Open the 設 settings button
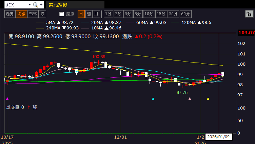The height and width of the screenshot is (144, 255). (x=42, y=14)
